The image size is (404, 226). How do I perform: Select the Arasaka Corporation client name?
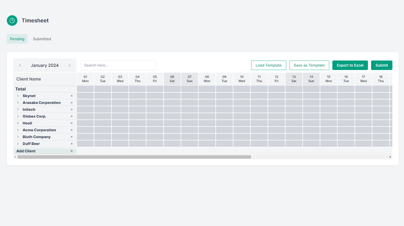42,103
